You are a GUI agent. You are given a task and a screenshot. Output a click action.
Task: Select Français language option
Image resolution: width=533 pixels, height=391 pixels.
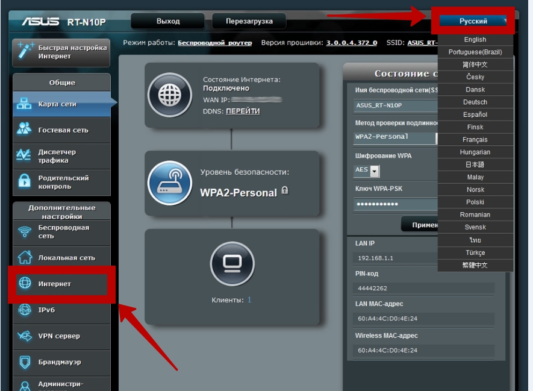[475, 140]
